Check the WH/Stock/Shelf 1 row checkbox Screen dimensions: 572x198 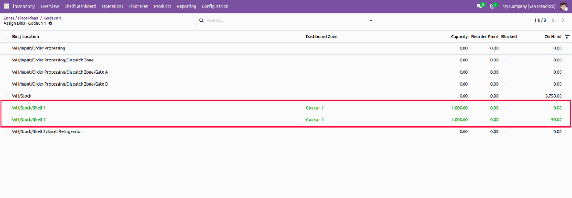(x=5, y=108)
